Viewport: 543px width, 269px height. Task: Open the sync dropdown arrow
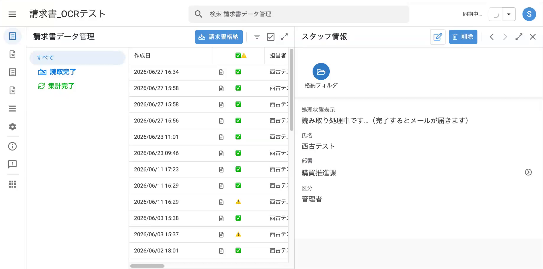[x=509, y=14]
